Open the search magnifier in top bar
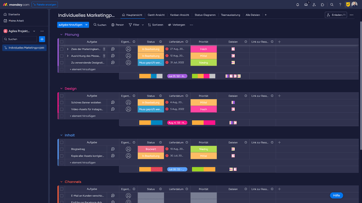This screenshot has height=203, width=362. click(x=332, y=5)
